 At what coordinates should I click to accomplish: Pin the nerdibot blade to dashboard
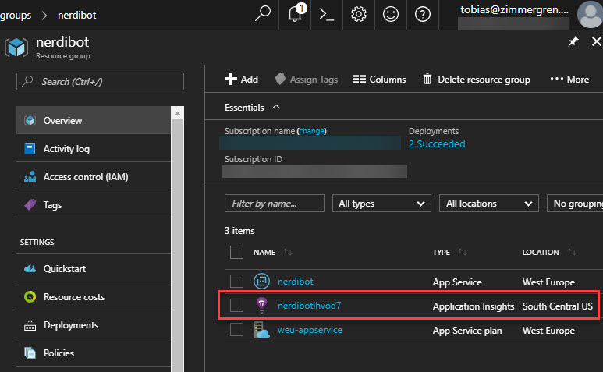573,41
